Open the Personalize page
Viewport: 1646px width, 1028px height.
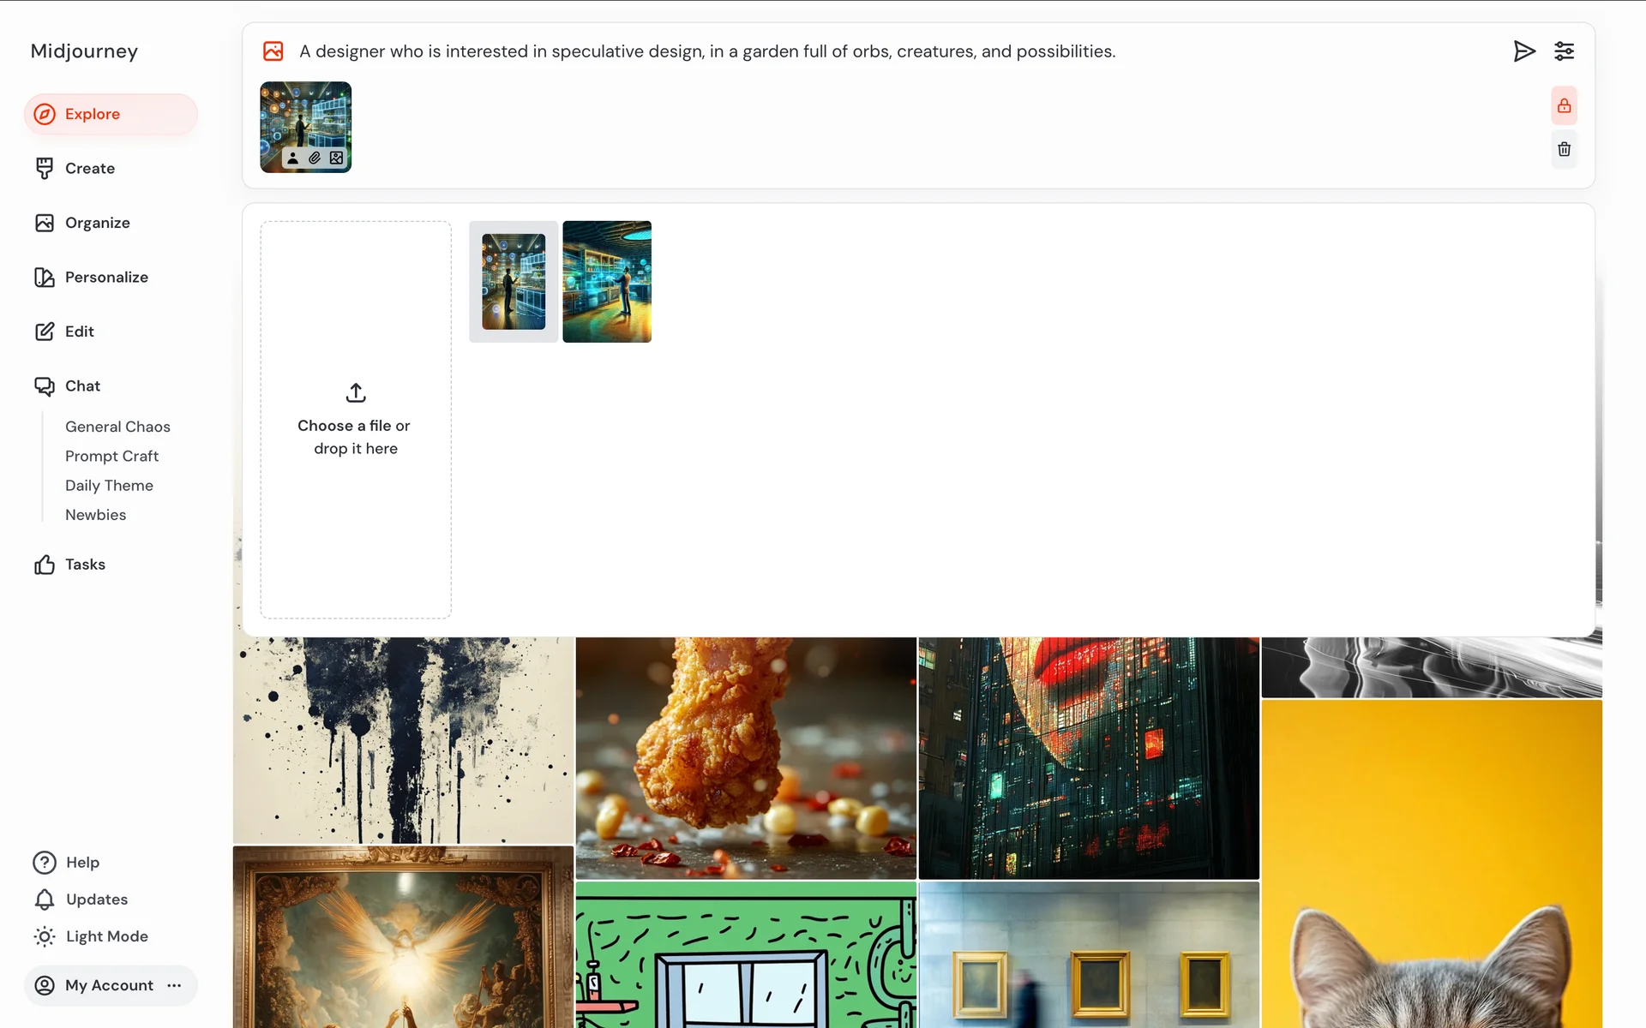pos(106,278)
